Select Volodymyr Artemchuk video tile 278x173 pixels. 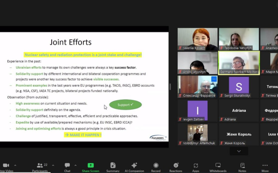[x=197, y=134]
